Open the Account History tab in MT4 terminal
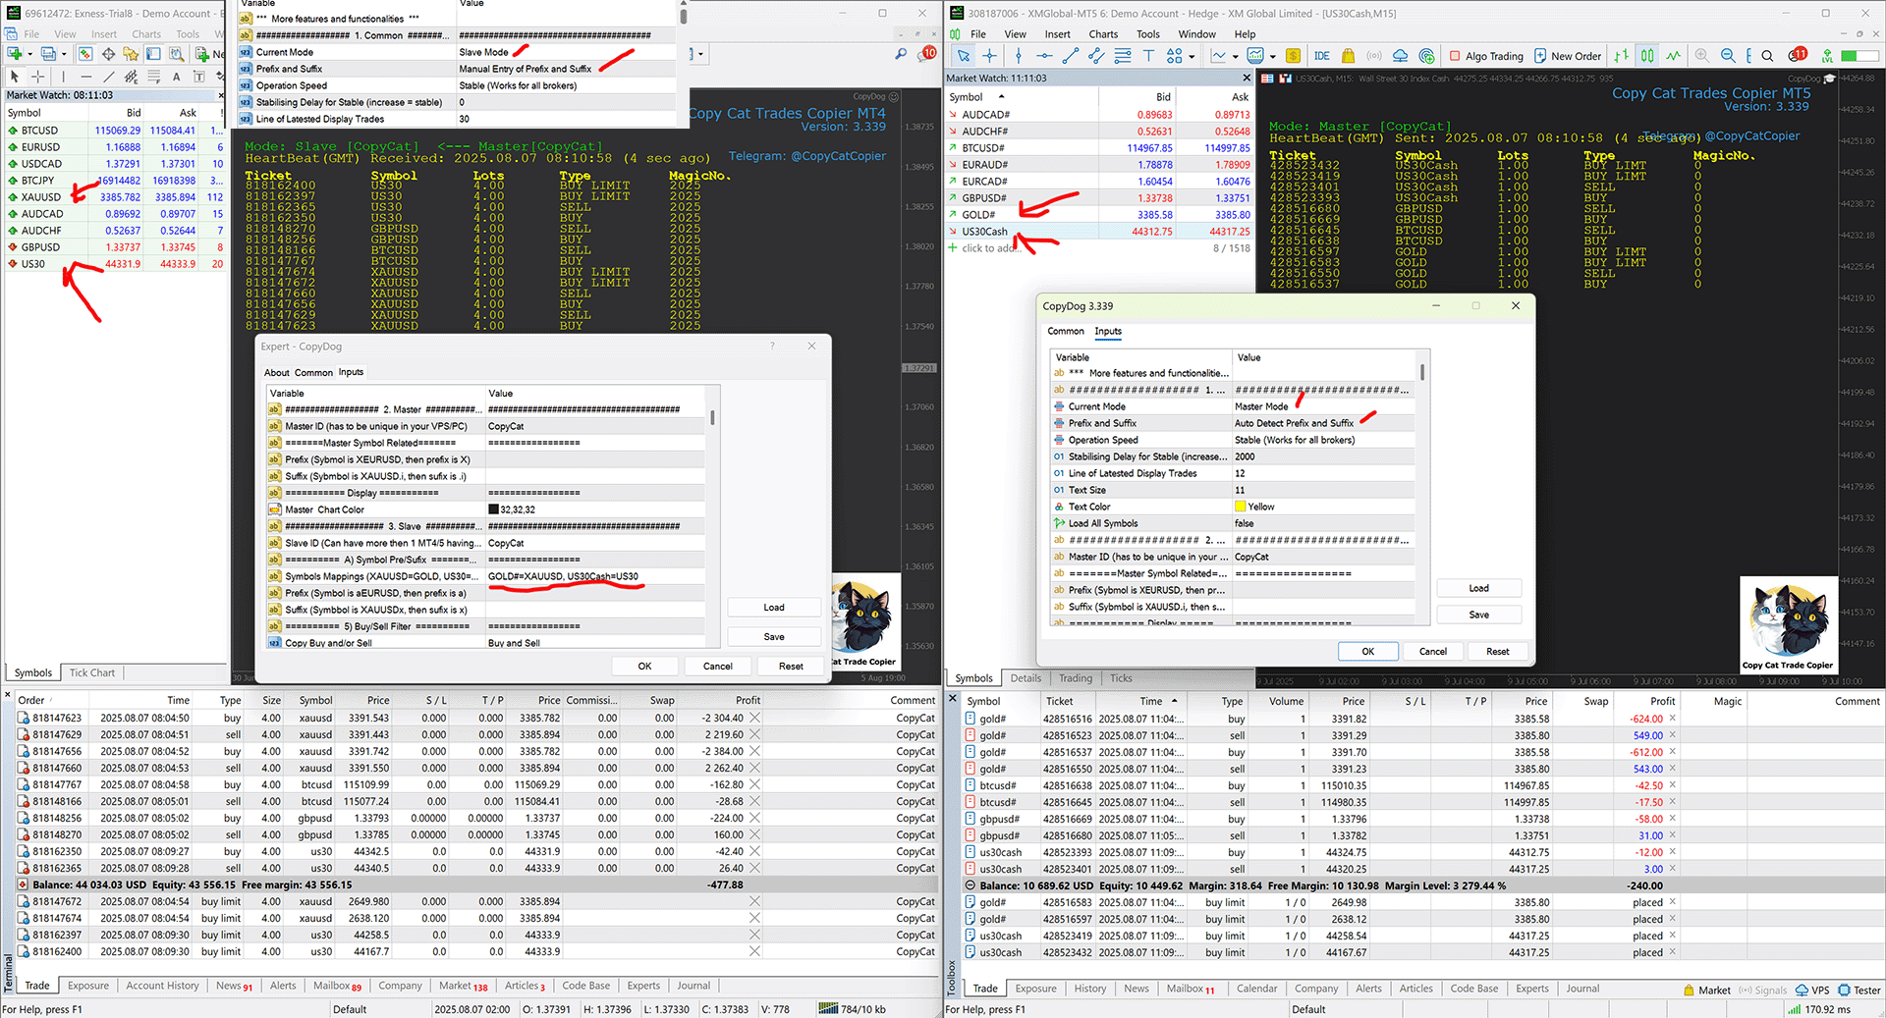This screenshot has height=1018, width=1886. click(162, 986)
